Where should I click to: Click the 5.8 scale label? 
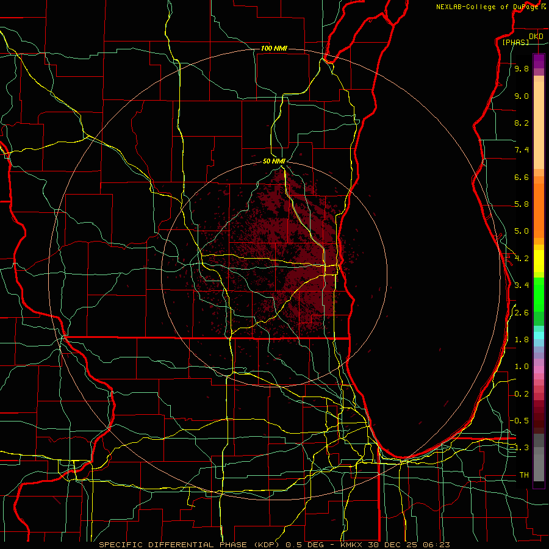coord(522,204)
